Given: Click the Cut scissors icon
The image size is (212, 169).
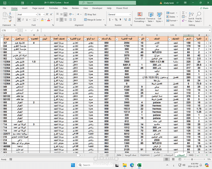Looking at the screenshot, I should (10, 13).
